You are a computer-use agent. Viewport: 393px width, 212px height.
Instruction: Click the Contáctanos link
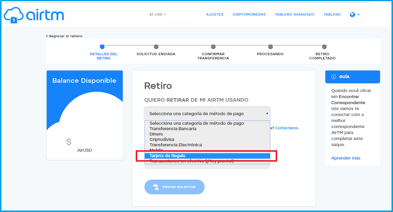coord(287,128)
